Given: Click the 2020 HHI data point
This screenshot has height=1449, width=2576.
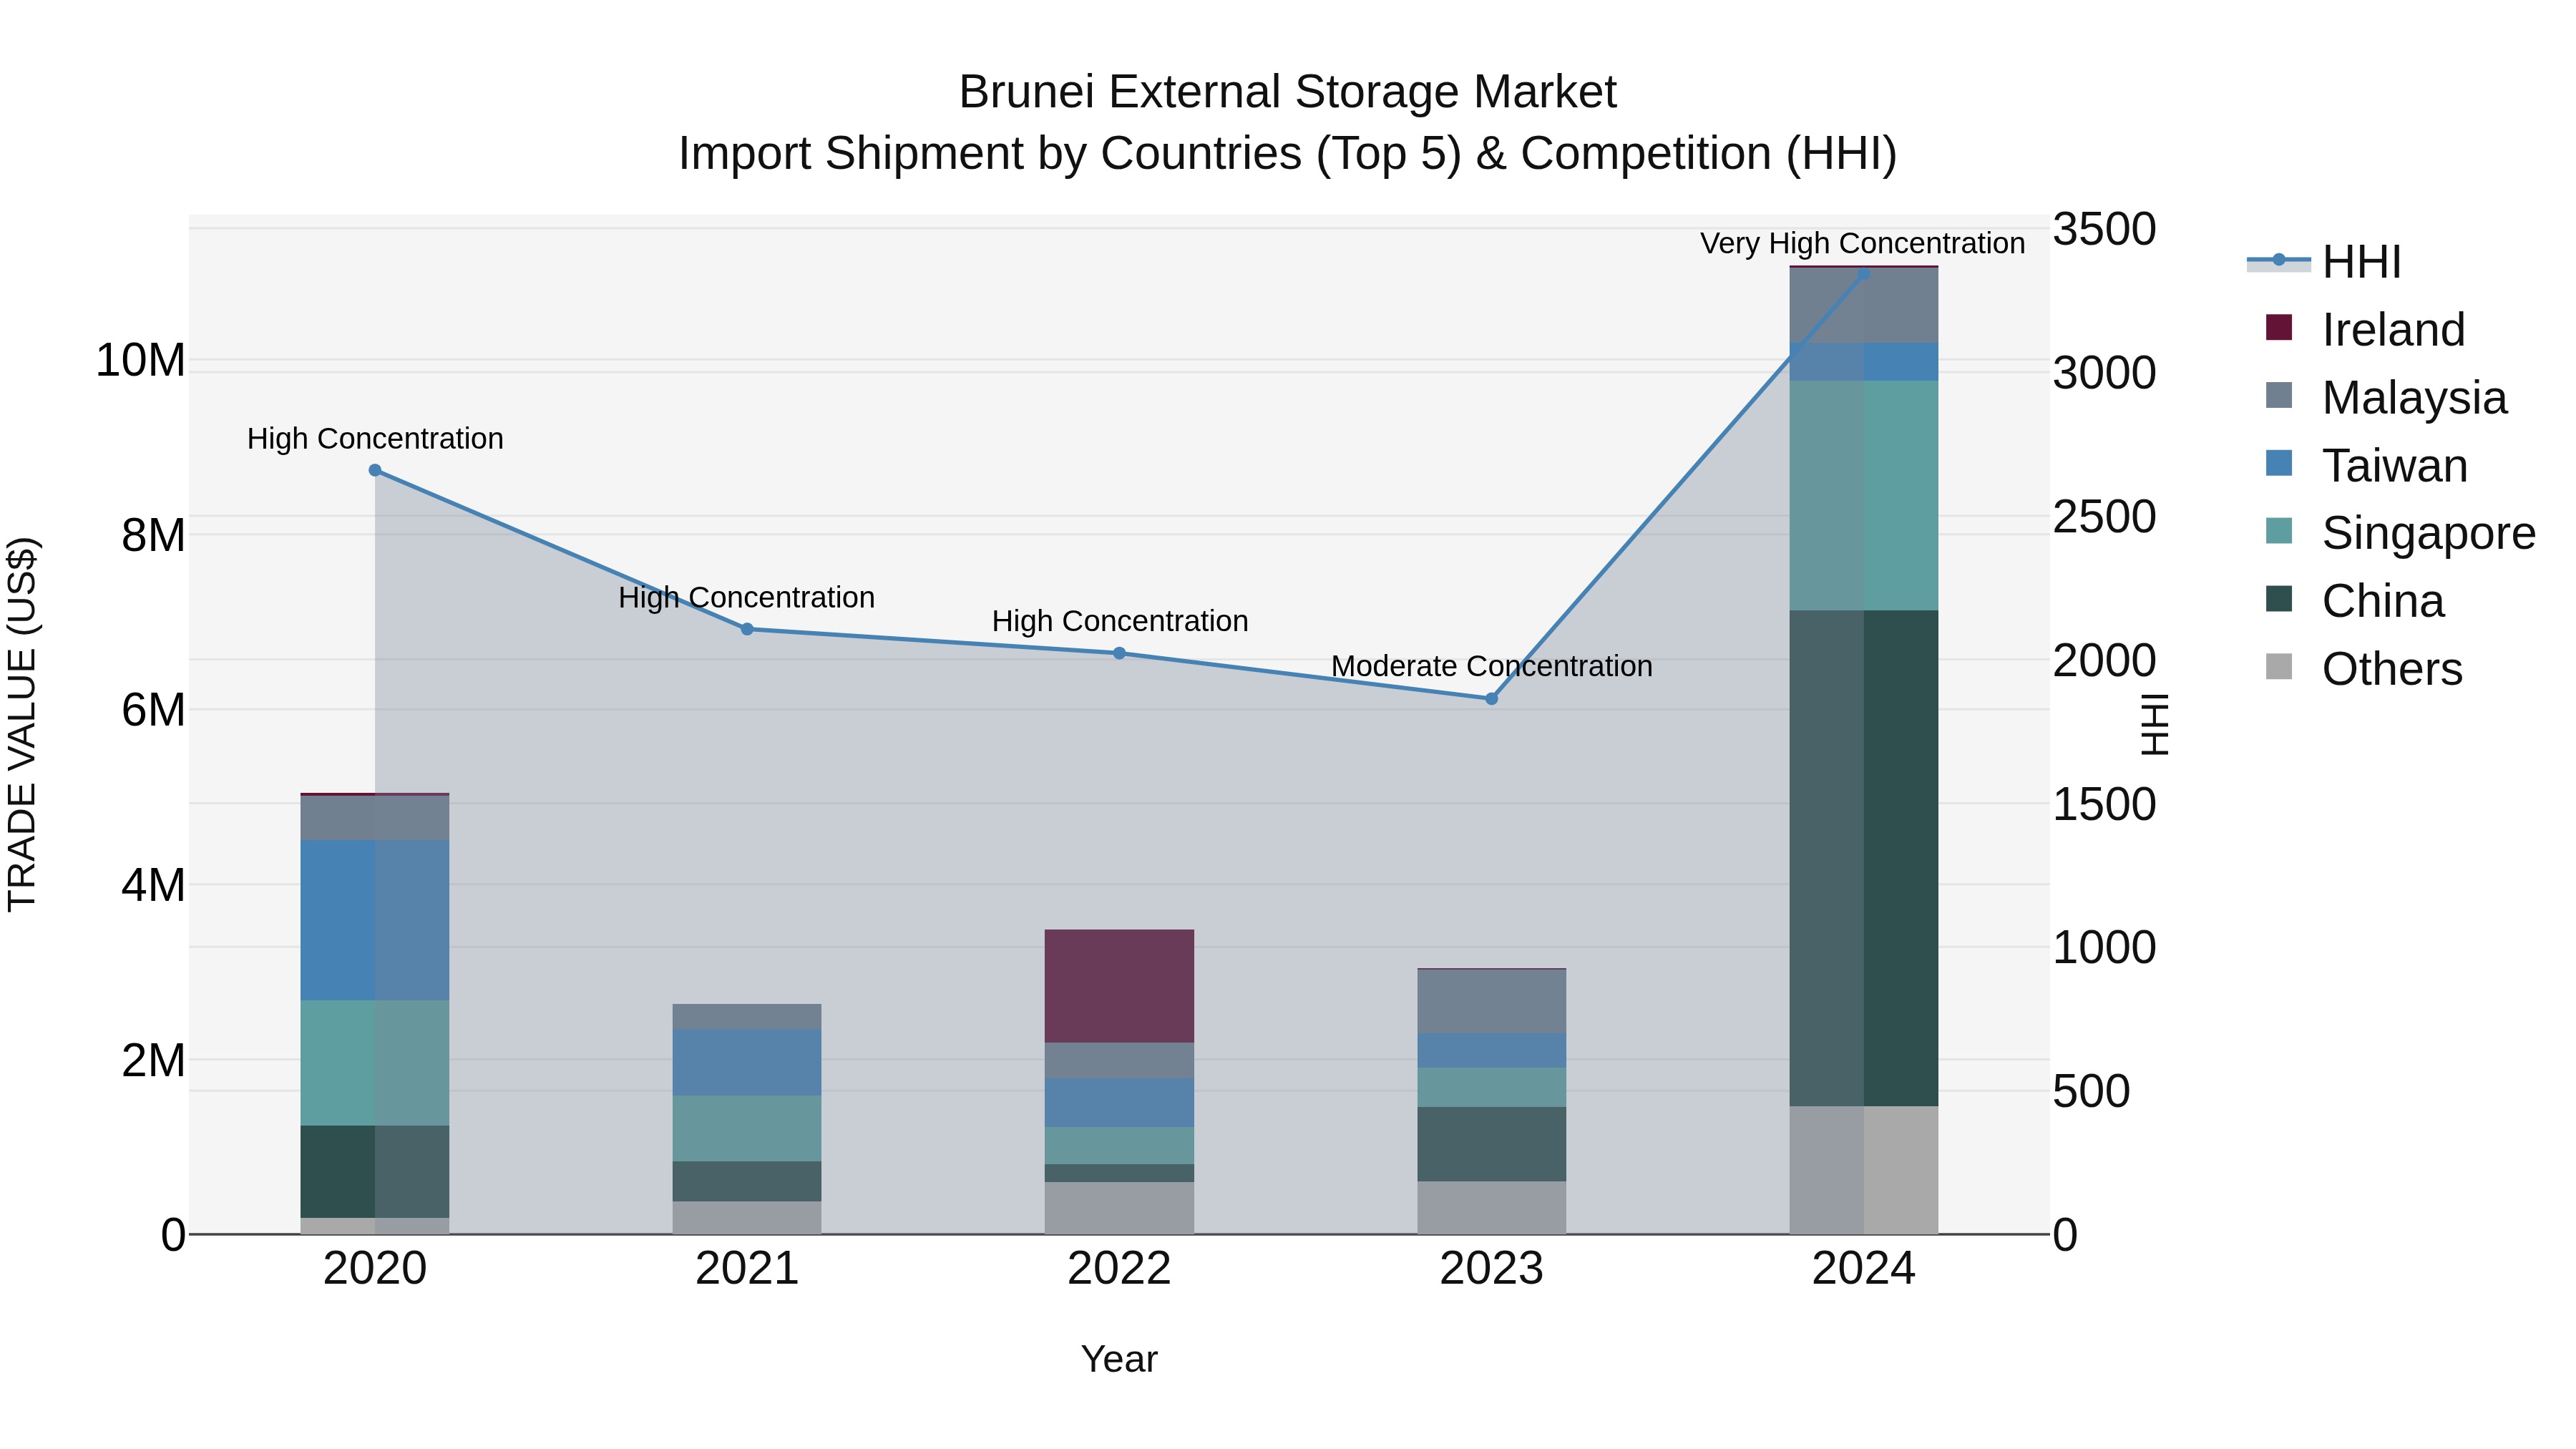Looking at the screenshot, I should coord(375,470).
